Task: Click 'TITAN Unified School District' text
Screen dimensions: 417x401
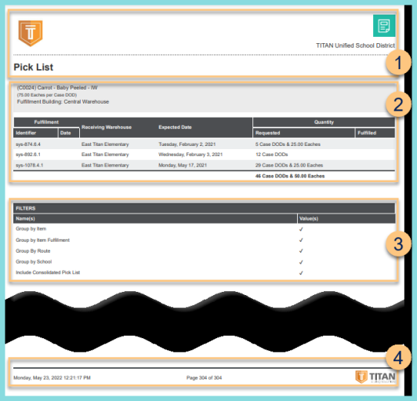Action: [x=355, y=46]
